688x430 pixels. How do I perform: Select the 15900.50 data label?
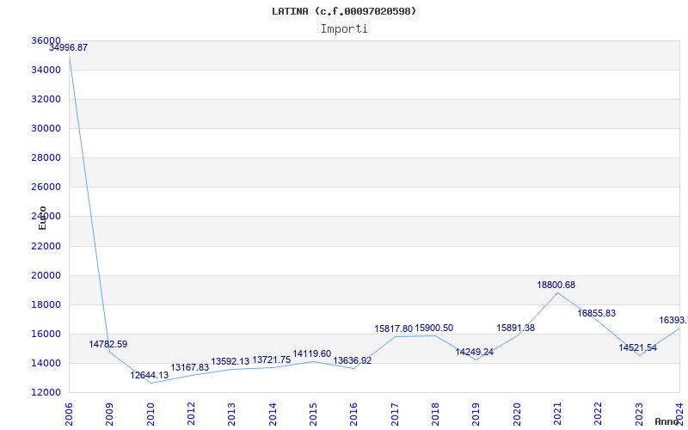click(x=434, y=329)
